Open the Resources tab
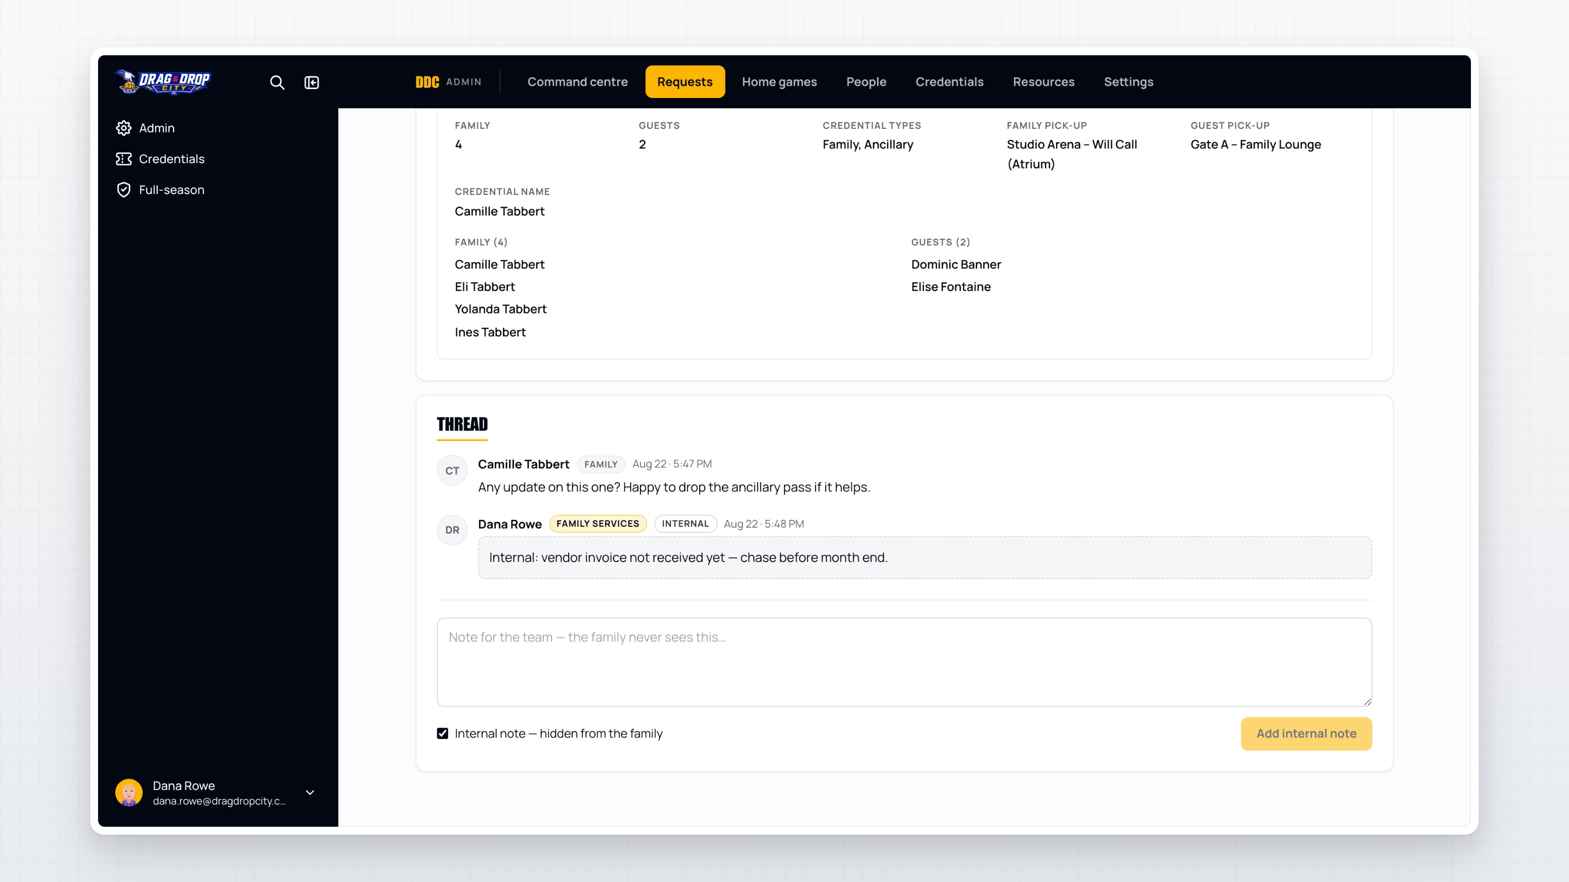 tap(1043, 81)
